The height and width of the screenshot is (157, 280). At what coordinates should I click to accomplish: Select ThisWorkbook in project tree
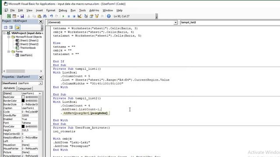coord(28,48)
